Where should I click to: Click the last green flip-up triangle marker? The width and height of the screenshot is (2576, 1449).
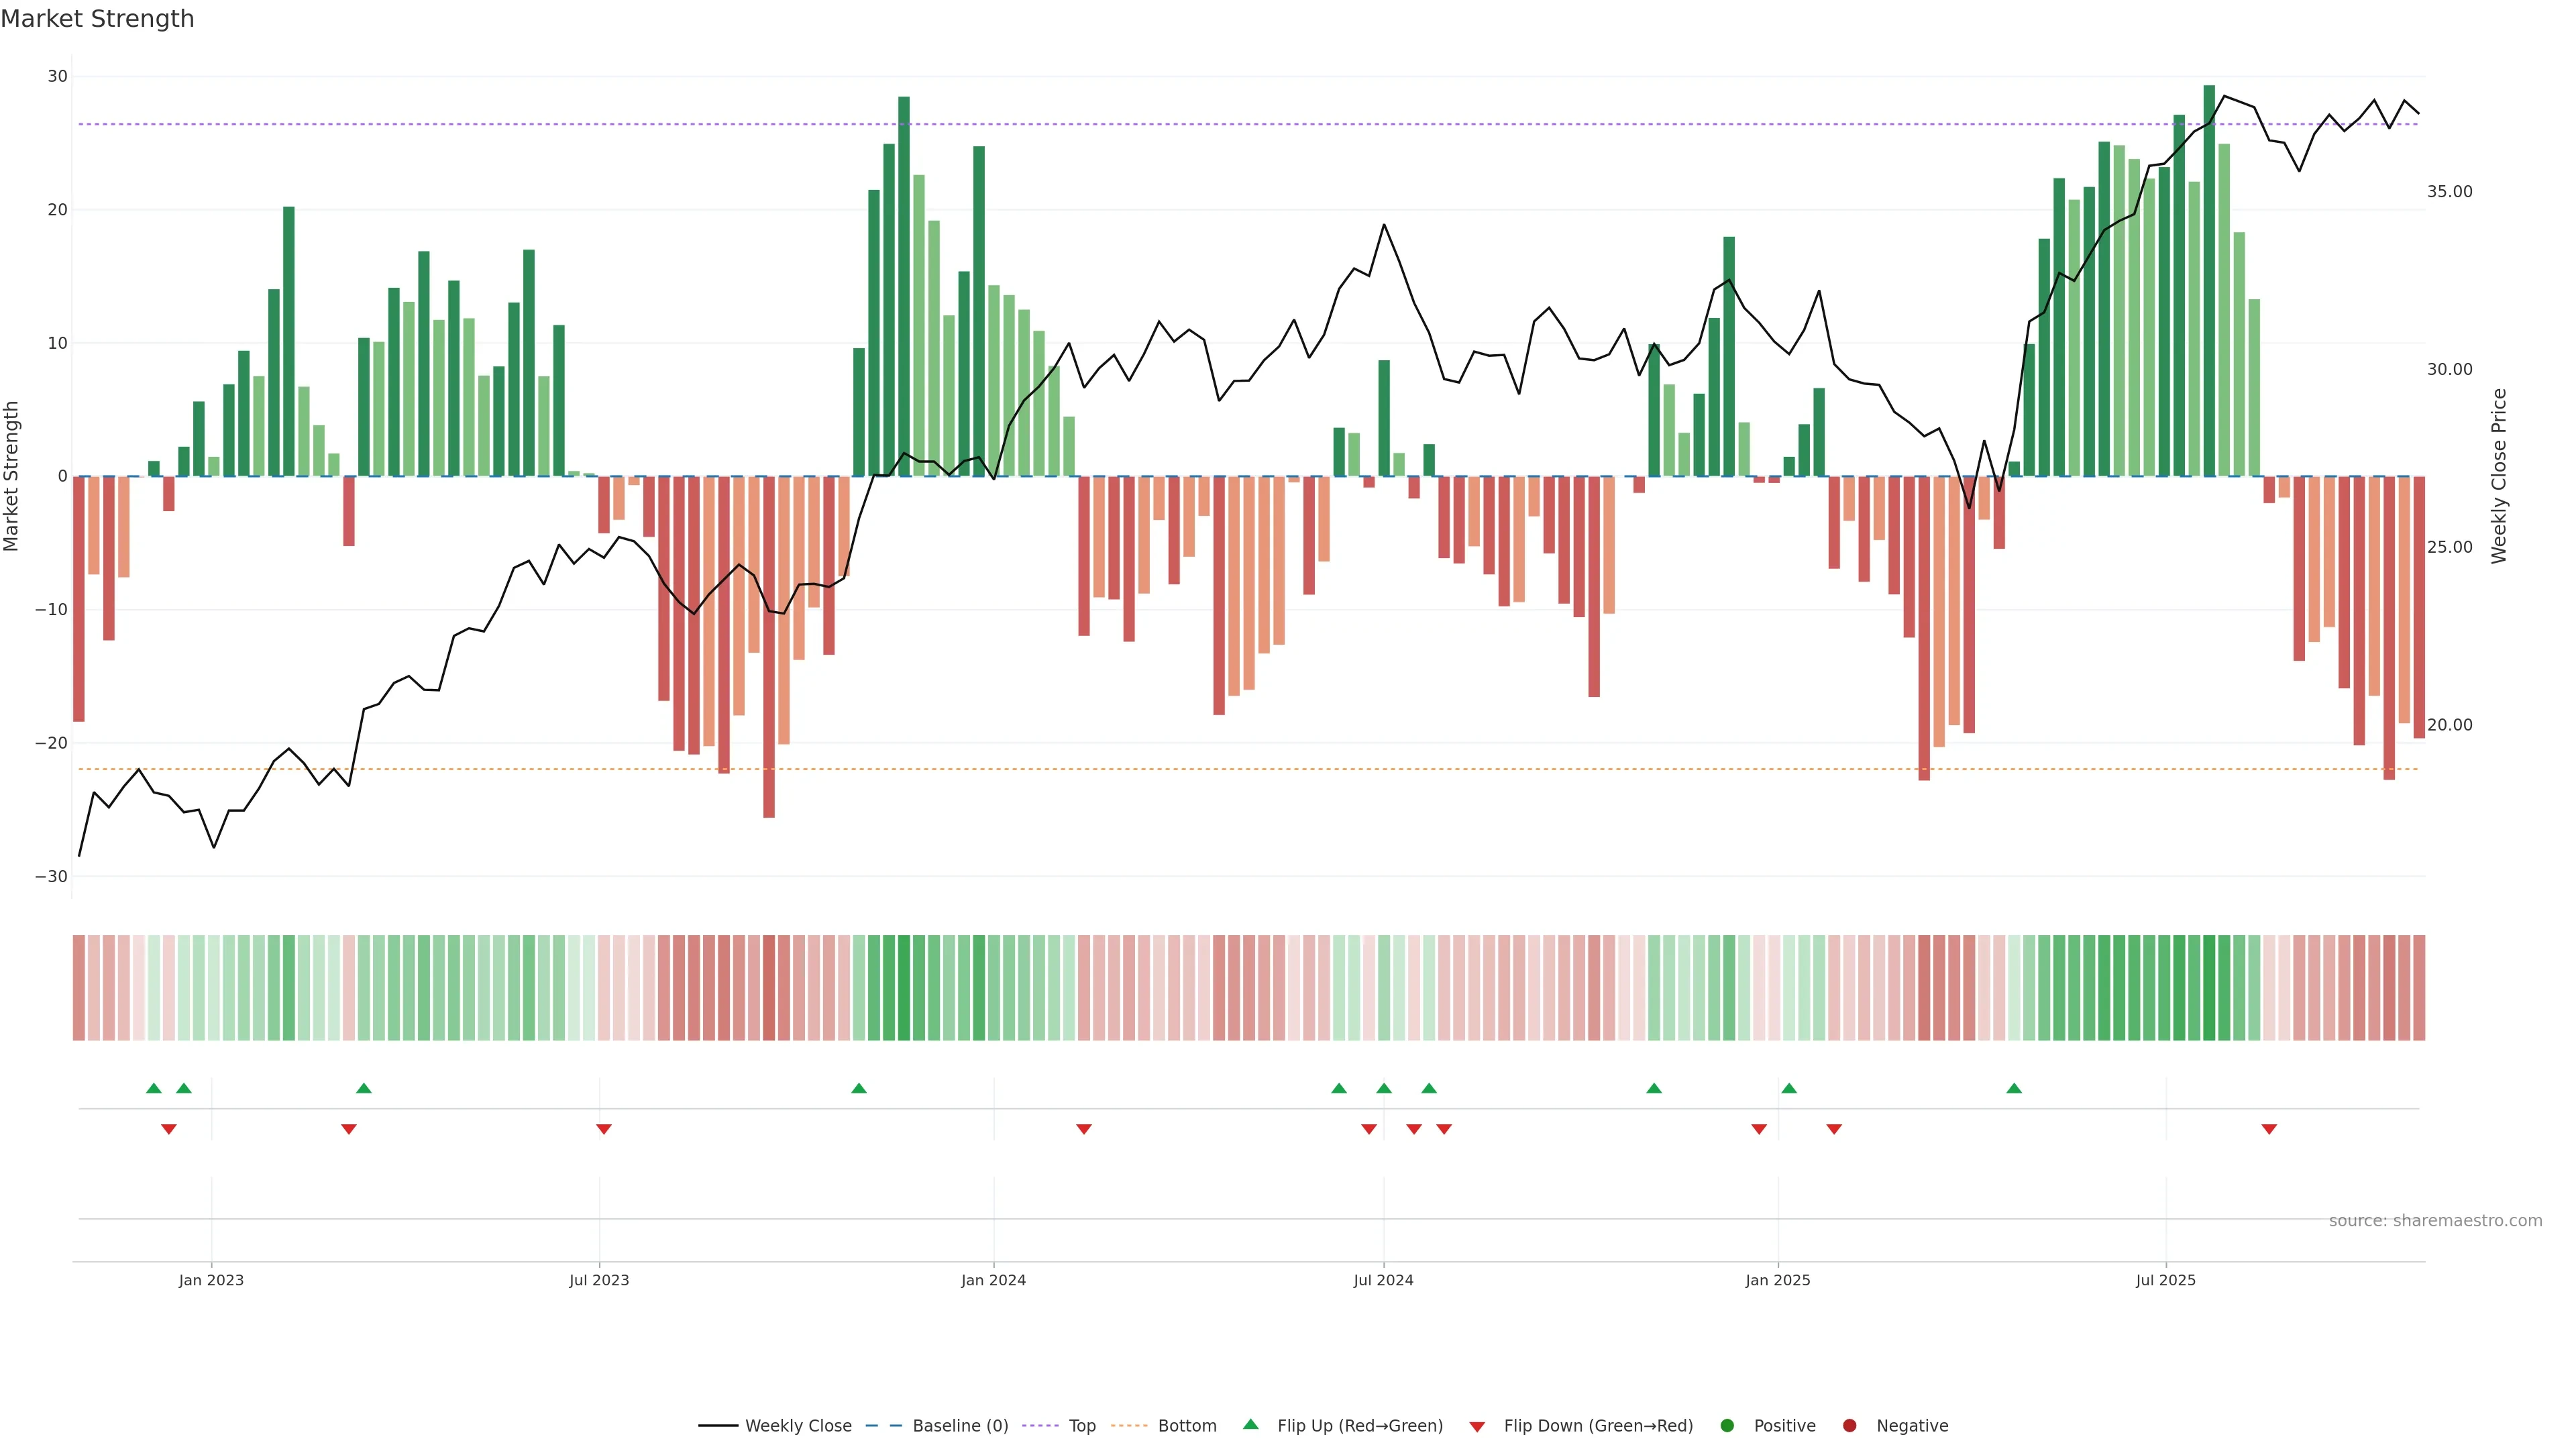[2014, 1088]
